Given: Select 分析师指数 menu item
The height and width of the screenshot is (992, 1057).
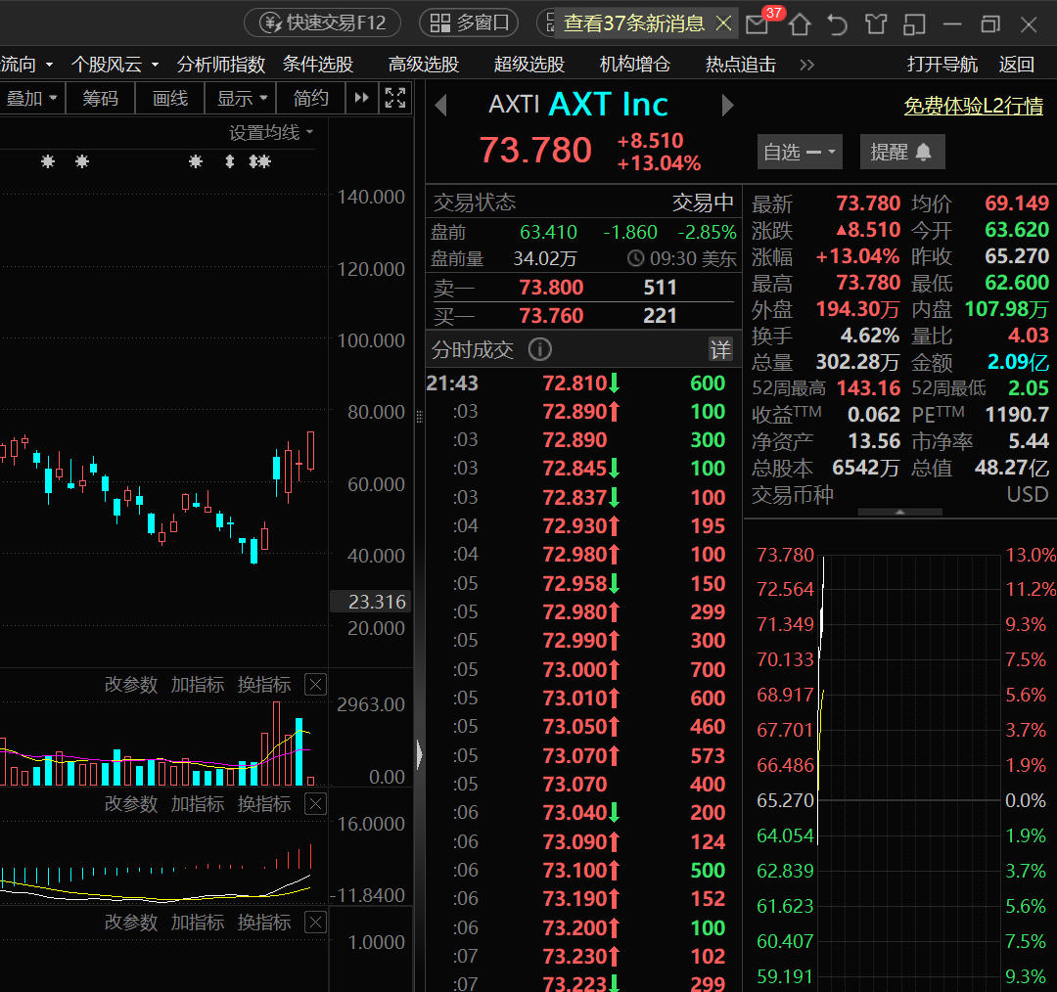Looking at the screenshot, I should pos(221,65).
